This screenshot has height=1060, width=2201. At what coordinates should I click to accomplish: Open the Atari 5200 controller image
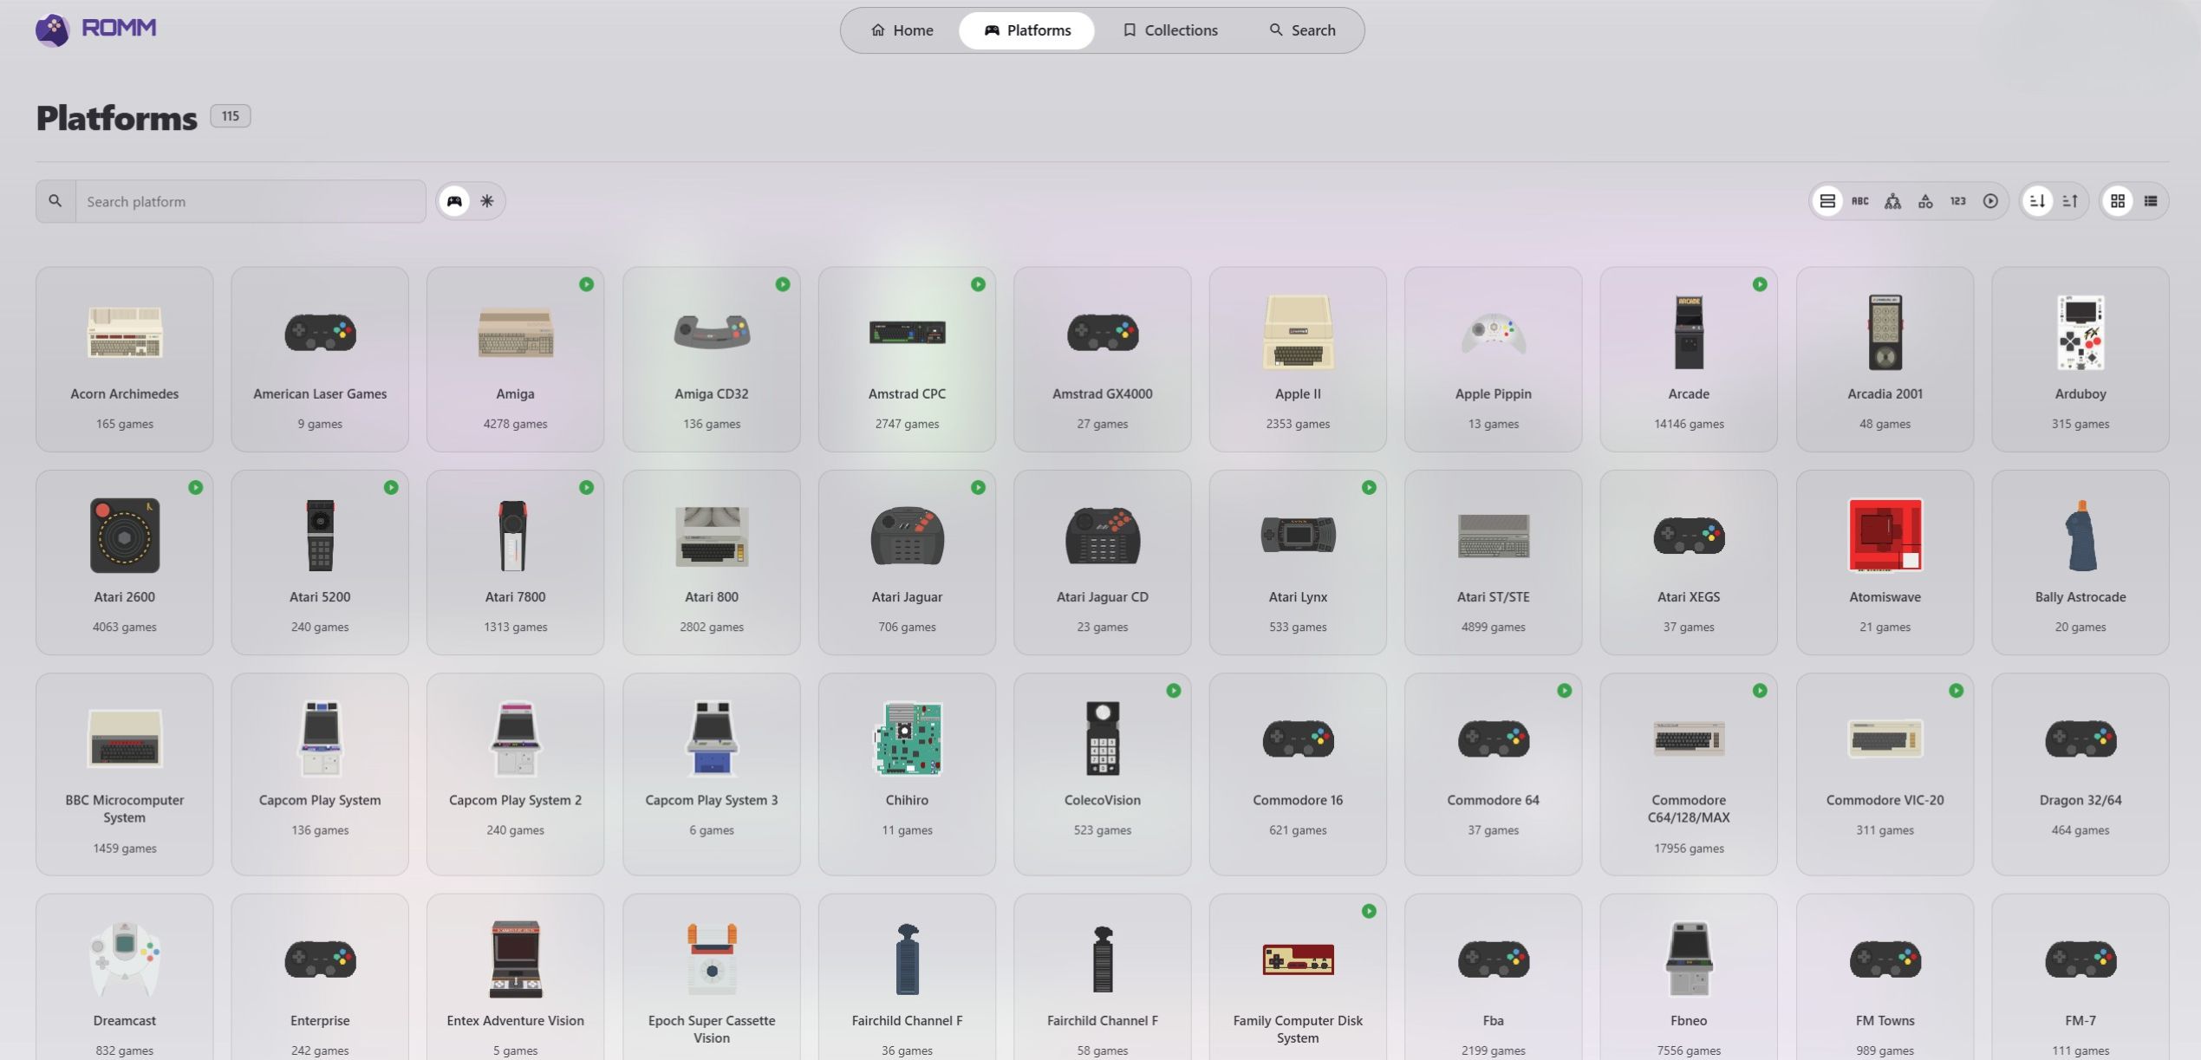[x=320, y=536]
